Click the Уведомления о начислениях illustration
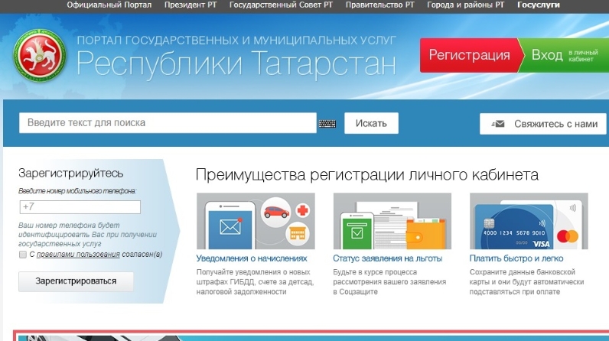Viewport: 609px width, 341px height. (x=251, y=222)
